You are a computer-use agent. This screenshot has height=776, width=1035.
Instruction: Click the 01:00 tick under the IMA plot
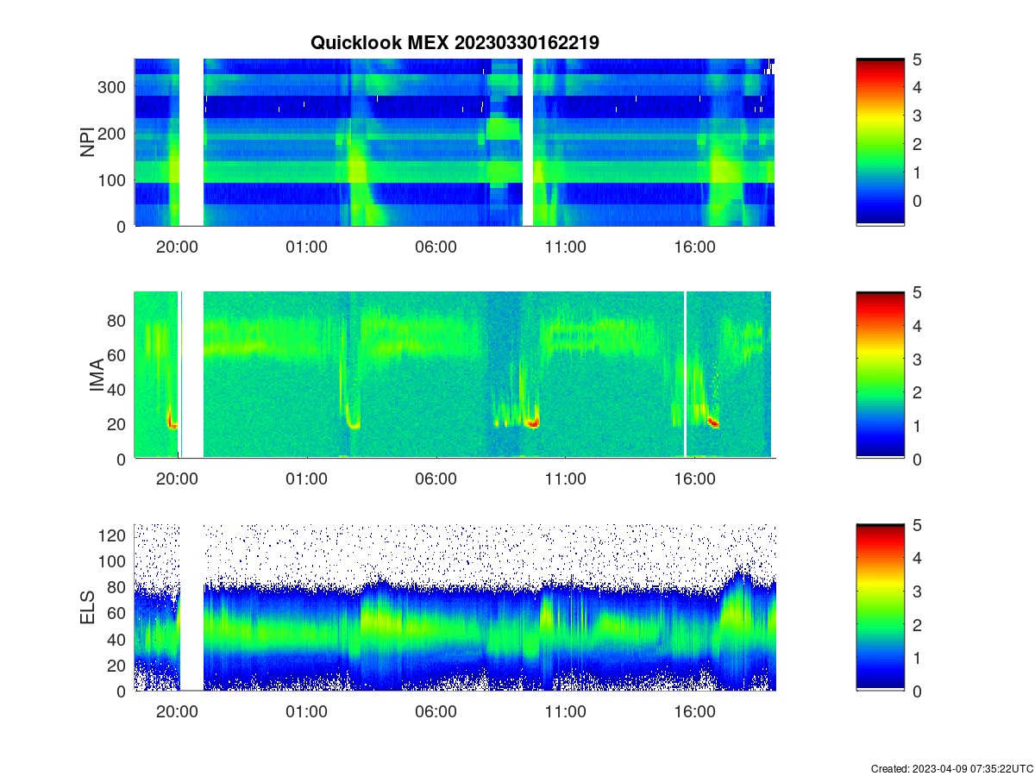click(x=307, y=479)
